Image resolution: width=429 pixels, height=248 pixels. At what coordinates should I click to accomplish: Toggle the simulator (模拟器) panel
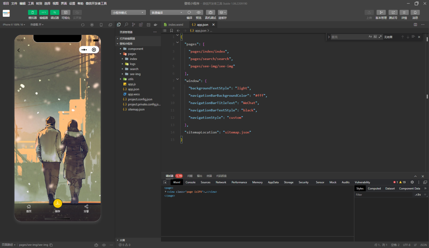coord(32,13)
